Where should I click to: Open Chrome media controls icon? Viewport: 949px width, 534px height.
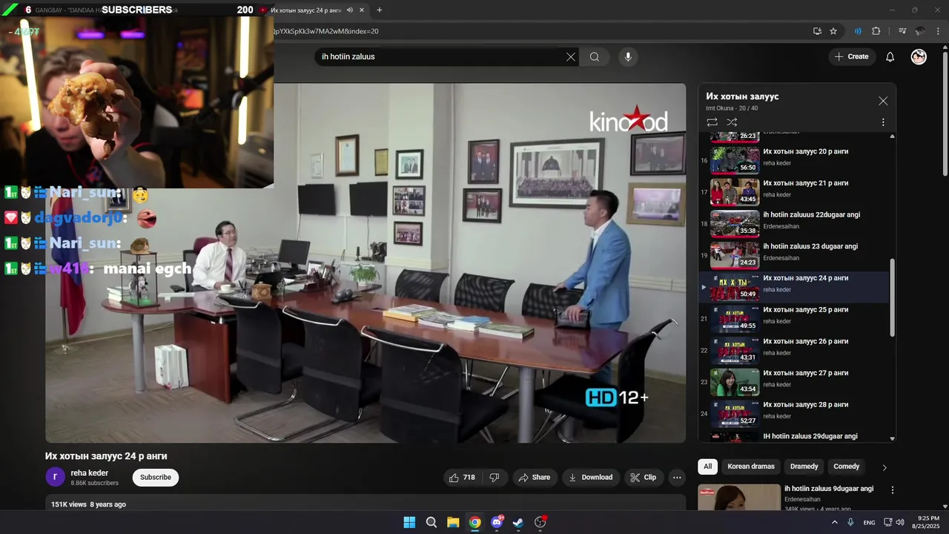pos(902,31)
